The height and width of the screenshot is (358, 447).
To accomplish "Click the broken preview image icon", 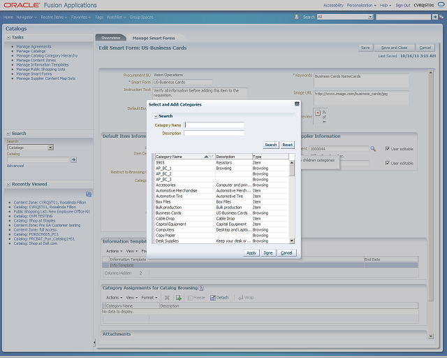I will tap(318, 113).
